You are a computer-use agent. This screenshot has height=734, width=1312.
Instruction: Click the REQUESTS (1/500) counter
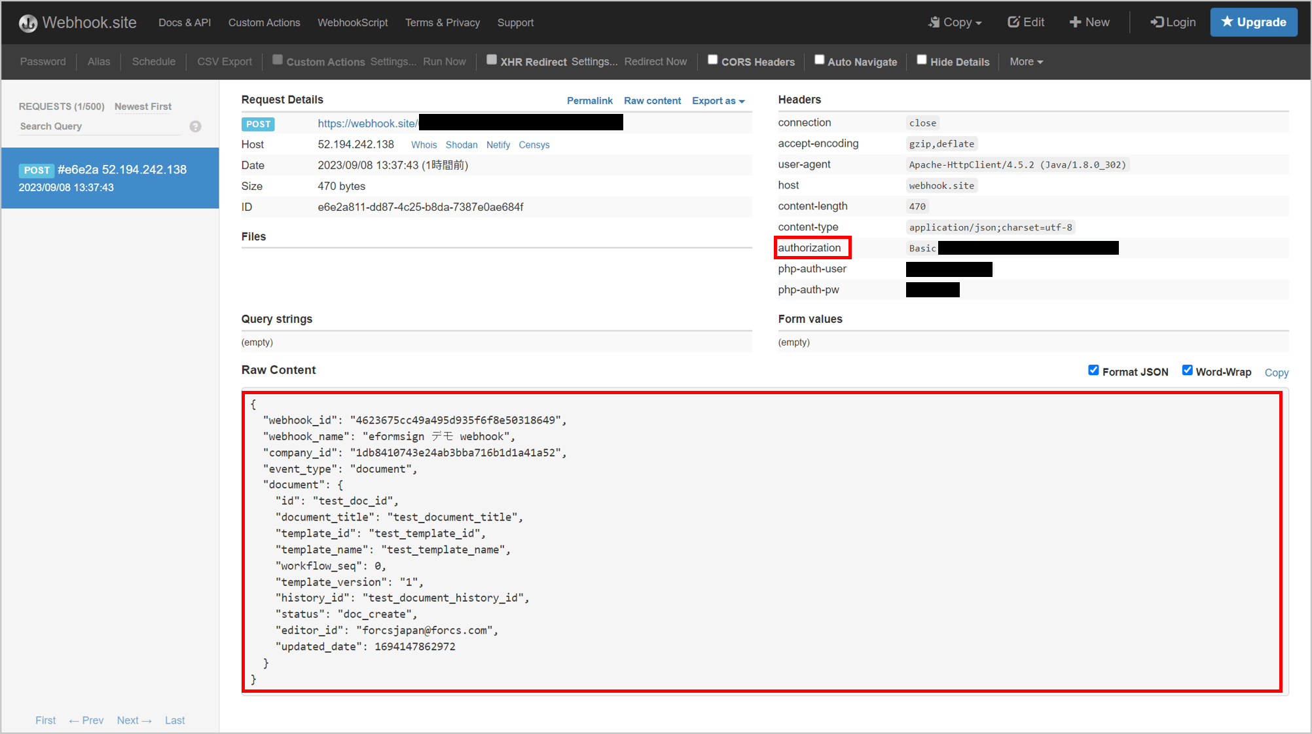(x=62, y=107)
